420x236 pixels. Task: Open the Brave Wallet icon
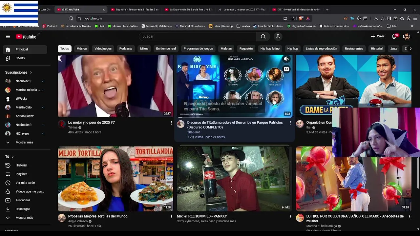point(395,18)
